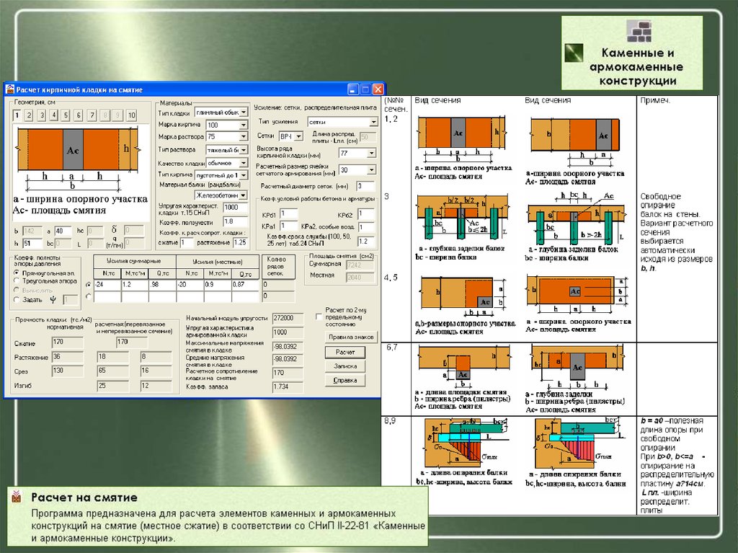This screenshot has width=738, height=553.
Task: Select Треугольная эпюра radio button
Action: point(17,280)
